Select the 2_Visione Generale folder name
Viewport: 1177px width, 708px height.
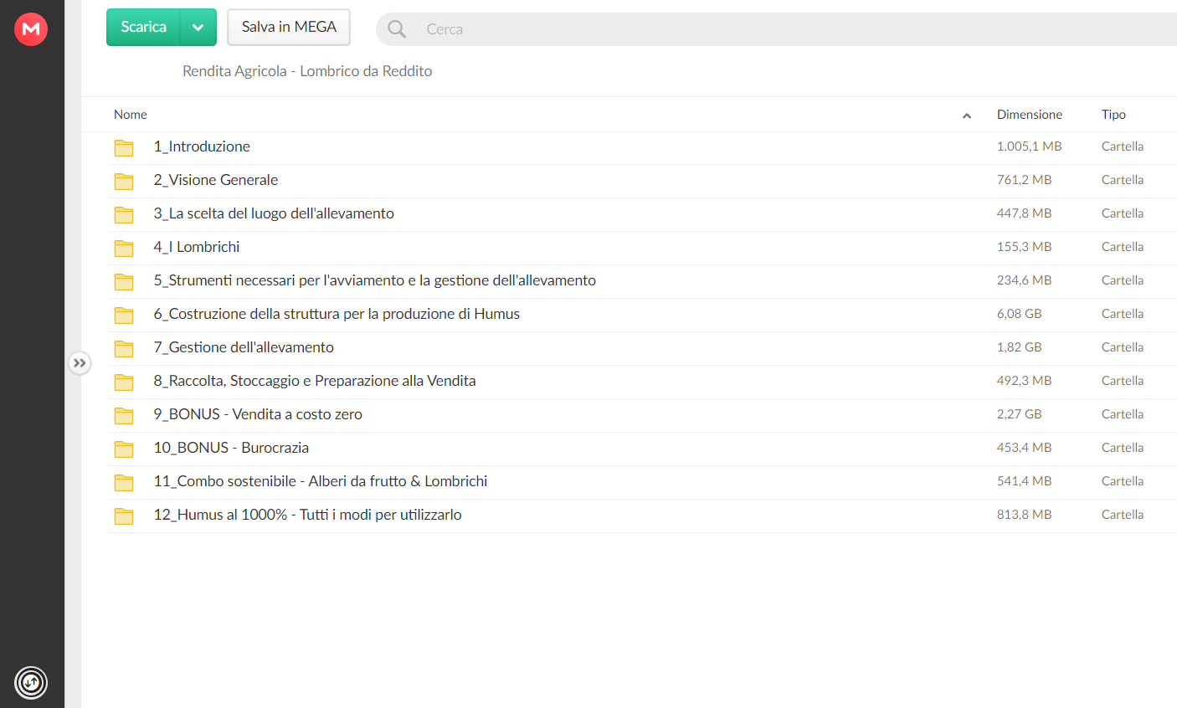click(x=215, y=180)
